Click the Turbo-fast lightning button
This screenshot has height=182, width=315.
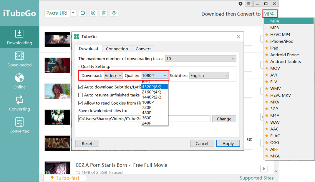[65, 178]
